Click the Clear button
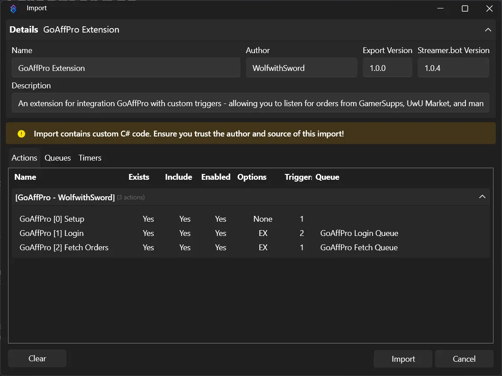502x376 pixels. coord(37,359)
